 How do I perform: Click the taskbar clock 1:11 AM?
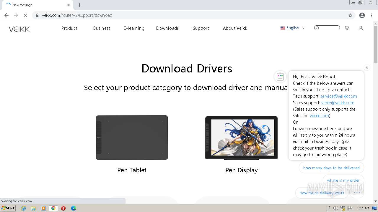(x=363, y=208)
